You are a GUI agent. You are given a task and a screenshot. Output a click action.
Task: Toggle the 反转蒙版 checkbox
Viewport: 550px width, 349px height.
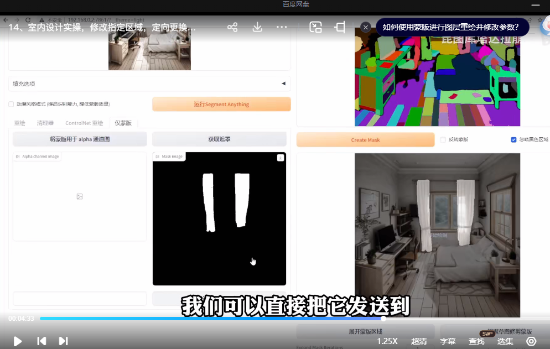[443, 139]
